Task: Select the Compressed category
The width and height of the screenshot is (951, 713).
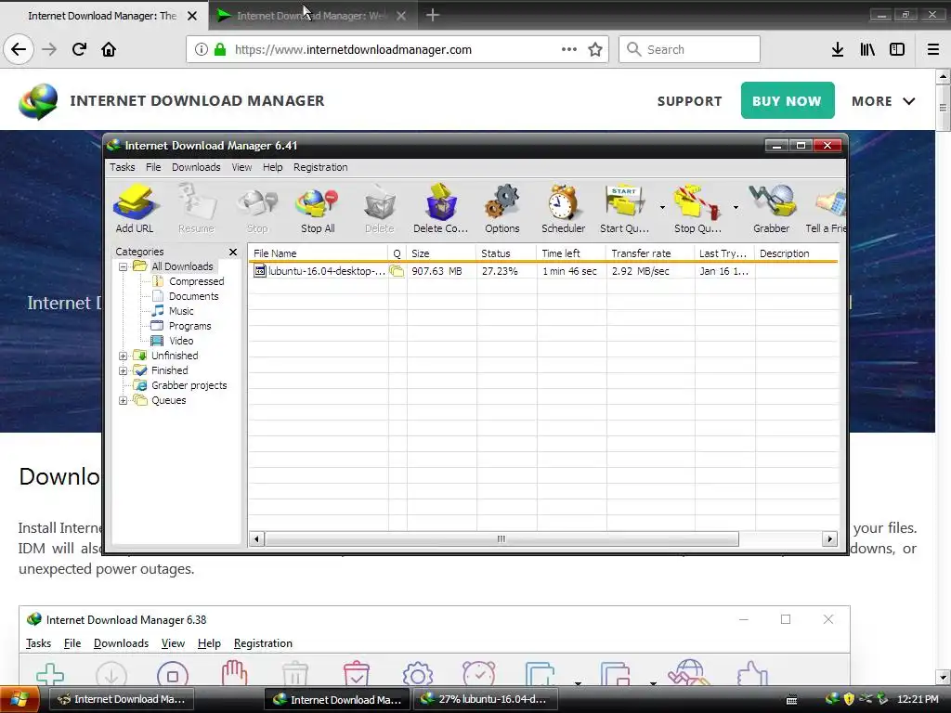Action: pyautogui.click(x=196, y=281)
